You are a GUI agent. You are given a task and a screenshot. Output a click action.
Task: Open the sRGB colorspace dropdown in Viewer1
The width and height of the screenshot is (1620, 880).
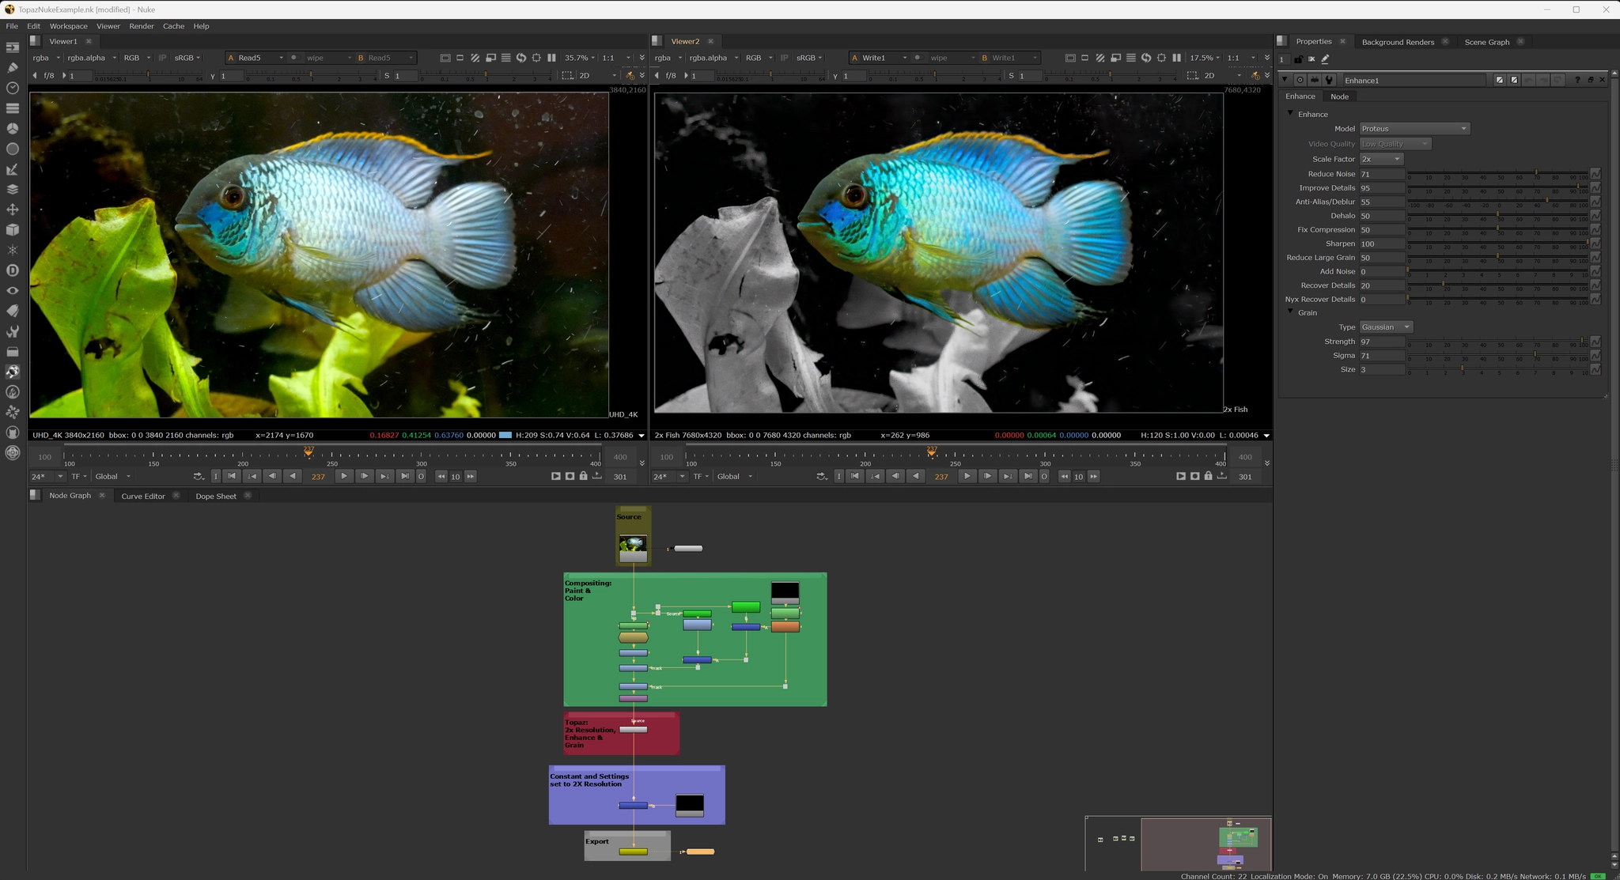point(187,58)
